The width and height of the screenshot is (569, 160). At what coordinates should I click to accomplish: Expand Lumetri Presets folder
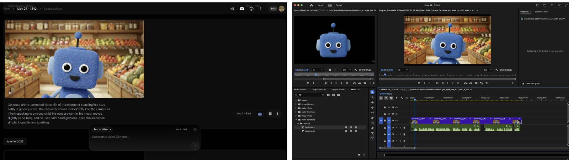296,104
